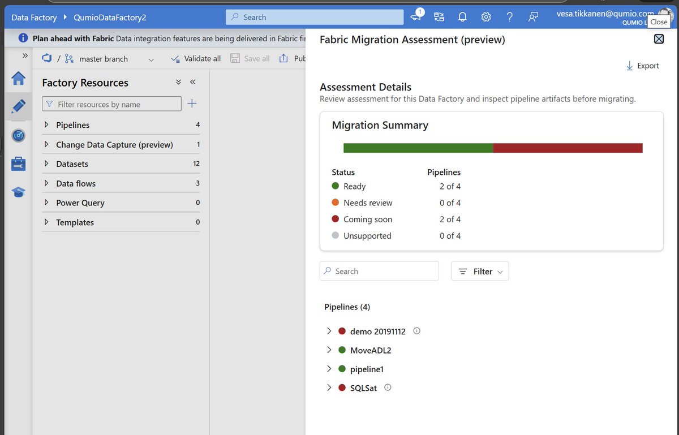Screen dimensions: 679x435
Task: Expand the demo 20191112 pipeline row
Action: coord(329,331)
